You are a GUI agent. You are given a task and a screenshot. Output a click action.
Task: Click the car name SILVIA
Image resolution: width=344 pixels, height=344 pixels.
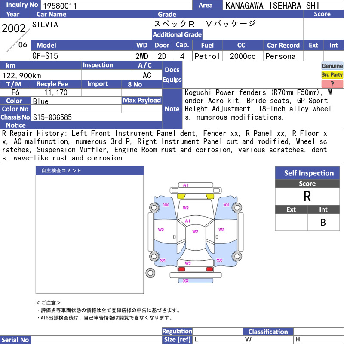[45, 25]
